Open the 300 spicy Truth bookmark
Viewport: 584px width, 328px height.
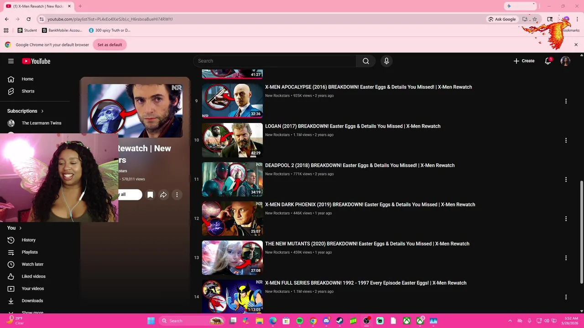tap(109, 31)
